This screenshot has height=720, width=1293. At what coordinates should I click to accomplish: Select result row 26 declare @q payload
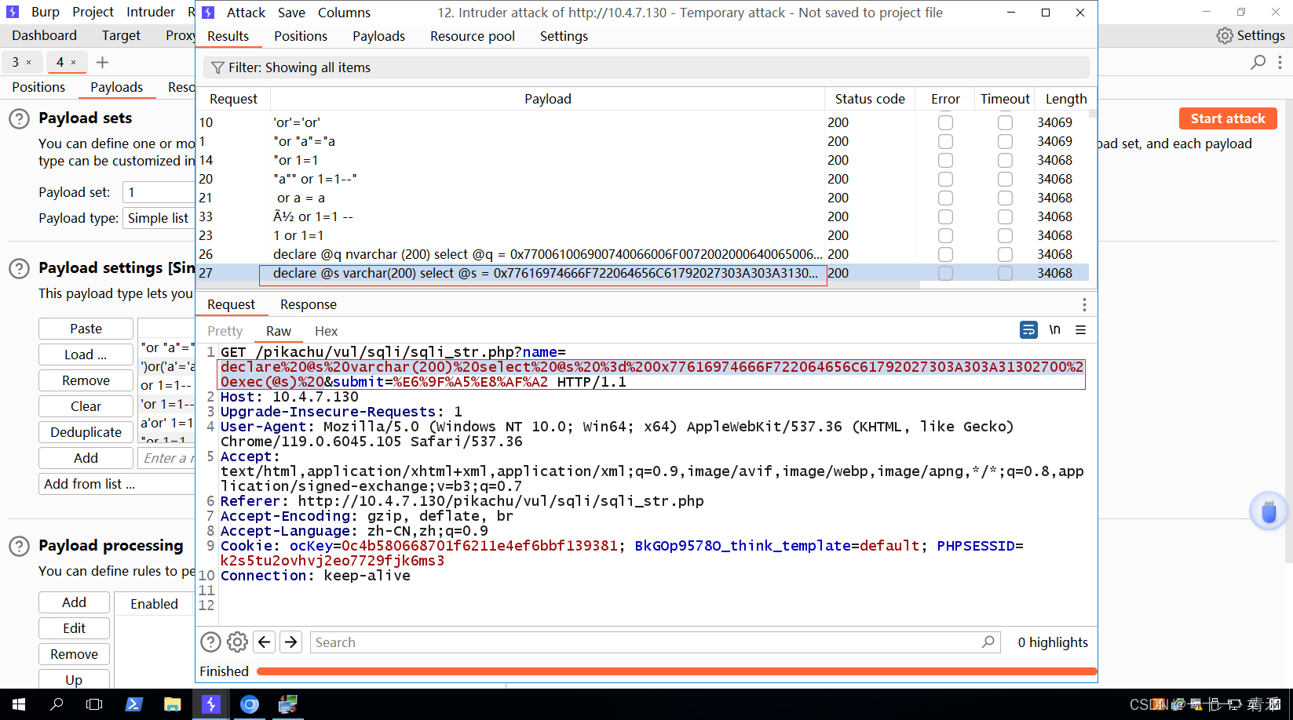coord(642,254)
